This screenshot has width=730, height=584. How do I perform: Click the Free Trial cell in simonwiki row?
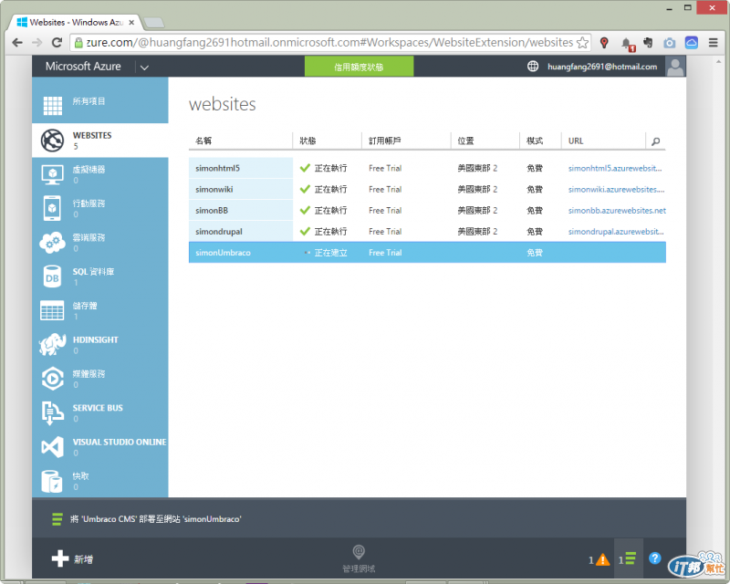pyautogui.click(x=385, y=190)
